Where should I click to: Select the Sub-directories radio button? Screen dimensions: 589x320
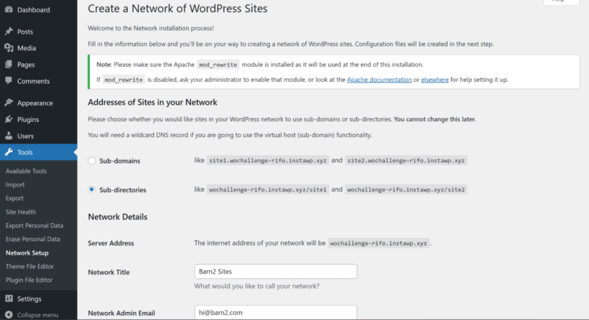92,189
